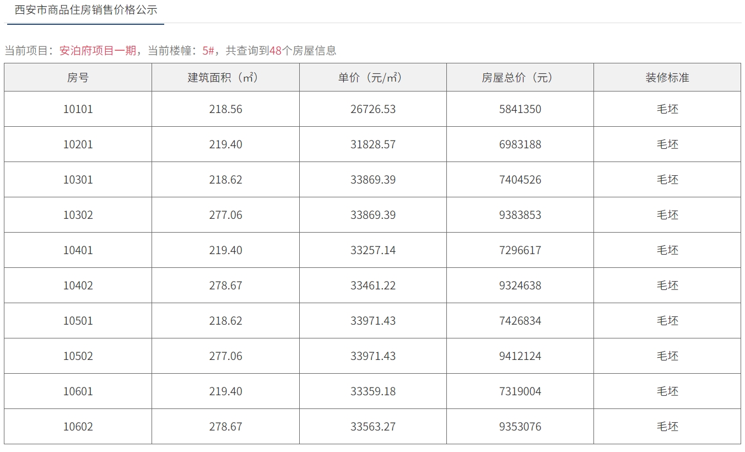Click the red 48 results count

pyautogui.click(x=276, y=51)
